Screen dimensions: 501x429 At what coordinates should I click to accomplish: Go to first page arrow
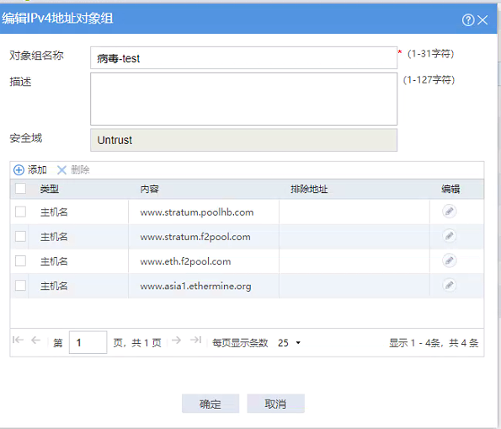19,340
